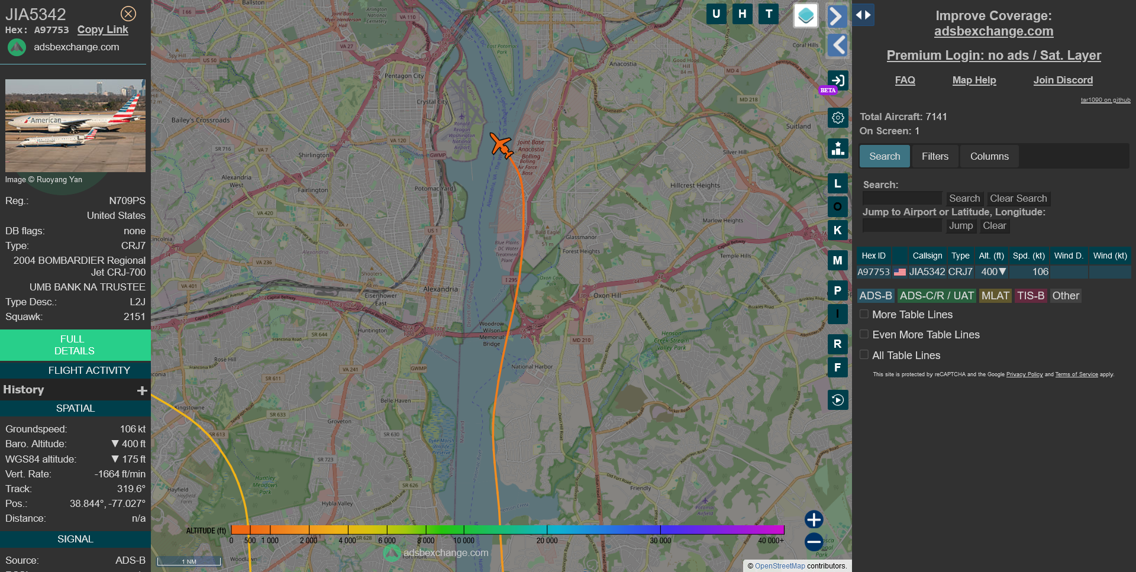Open the map layer selector
The height and width of the screenshot is (572, 1136).
click(805, 15)
